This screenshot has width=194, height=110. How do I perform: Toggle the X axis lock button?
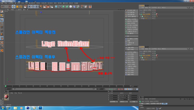point(29,7)
